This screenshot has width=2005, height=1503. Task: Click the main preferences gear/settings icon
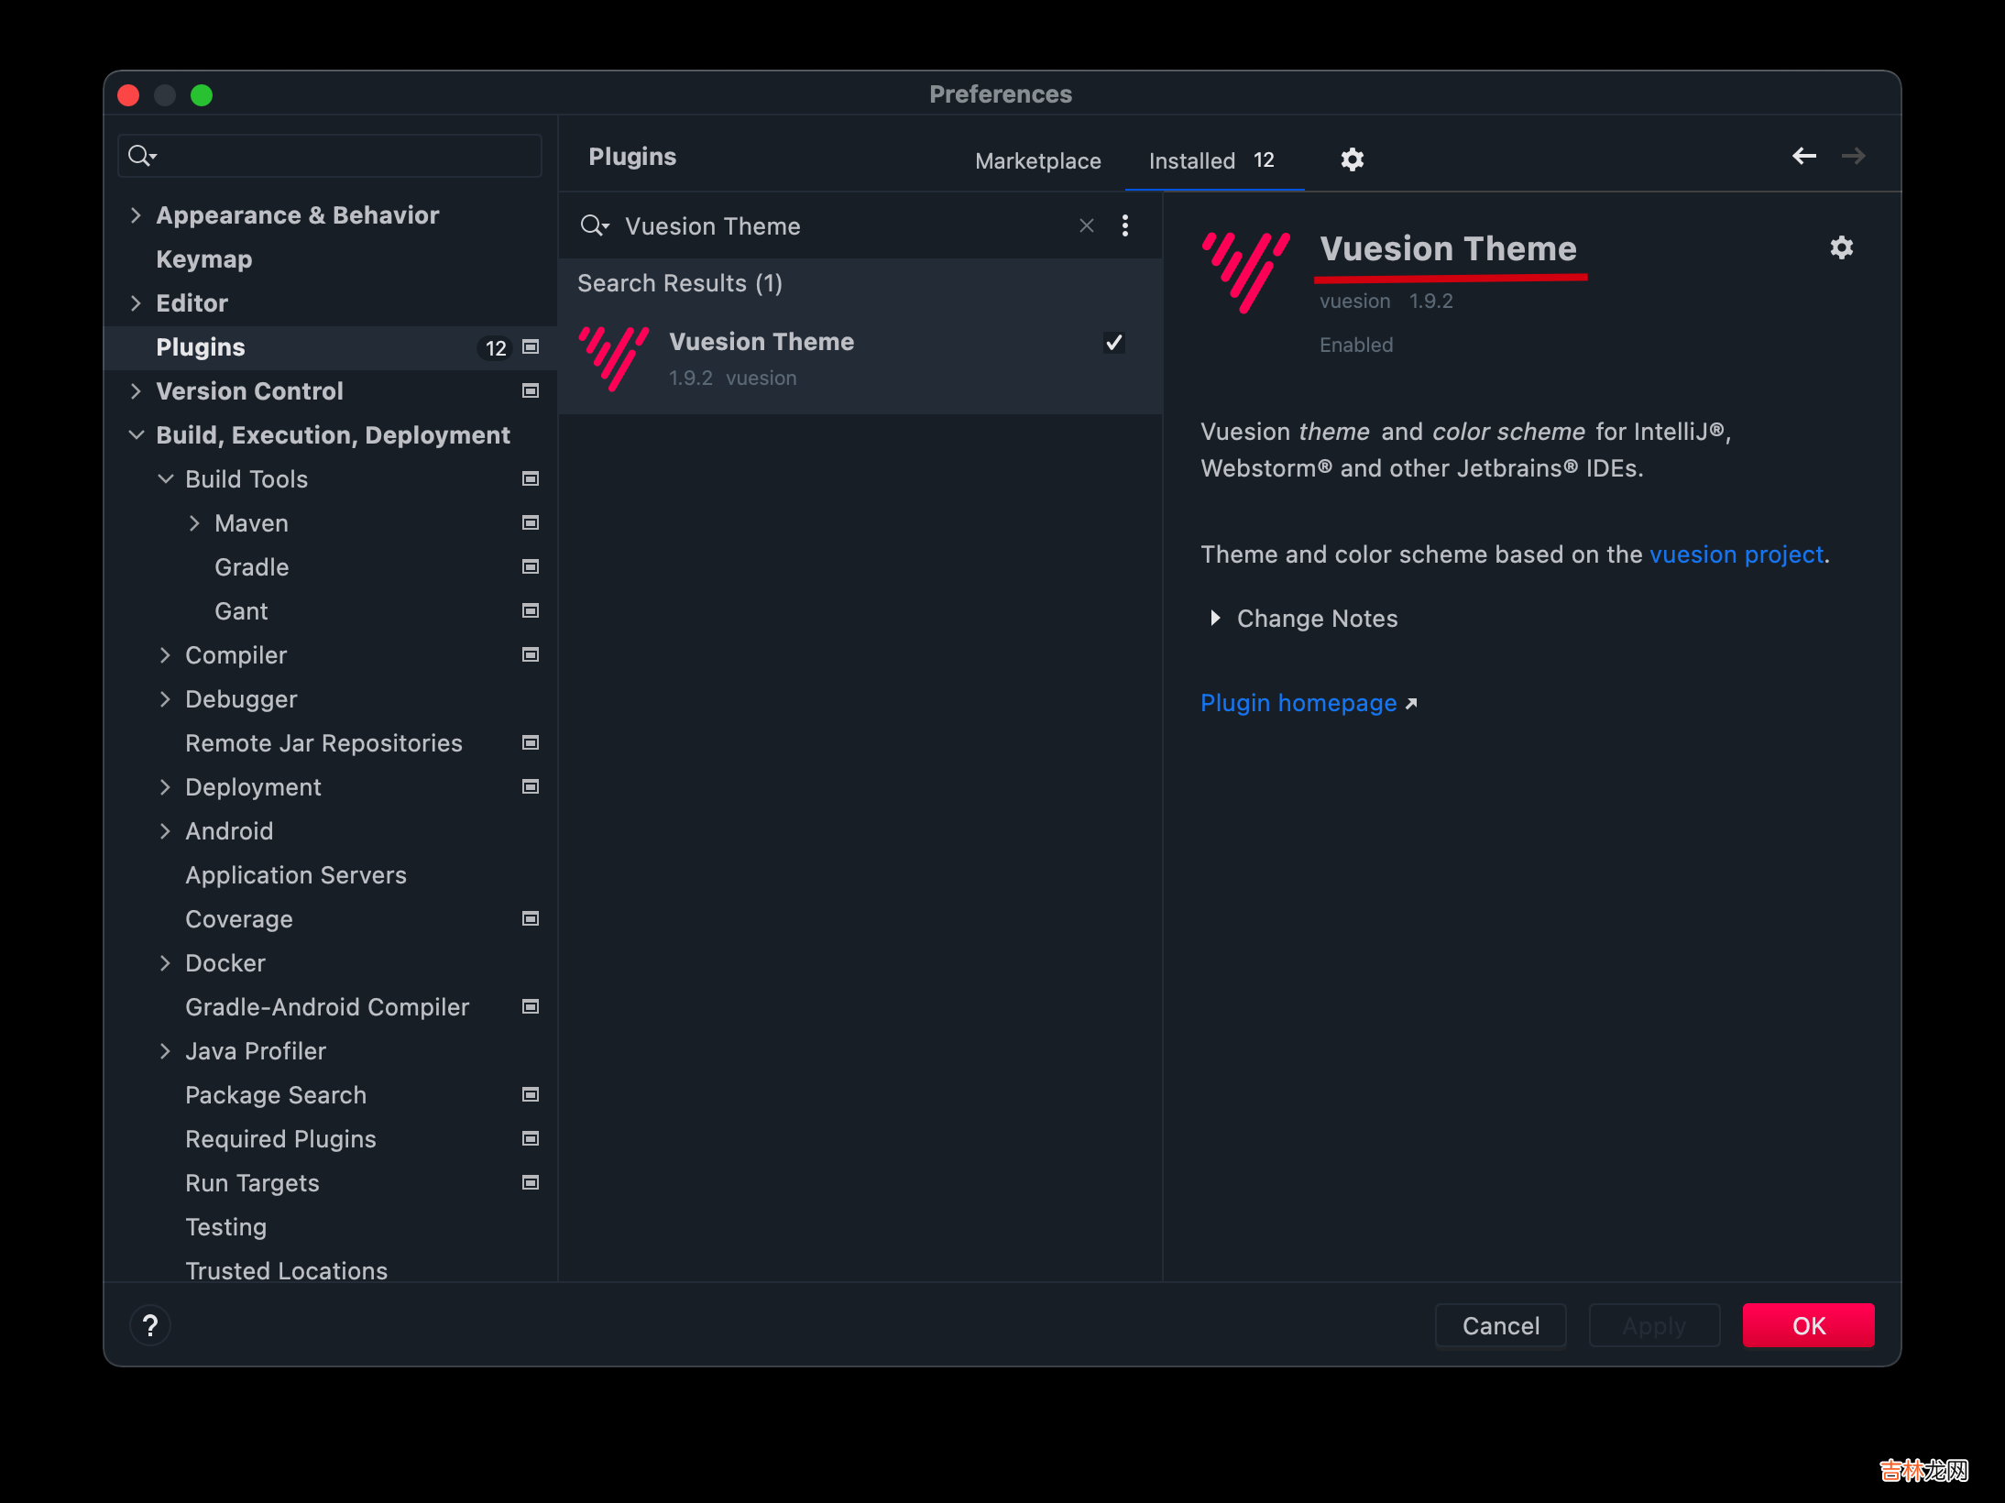(x=1352, y=158)
